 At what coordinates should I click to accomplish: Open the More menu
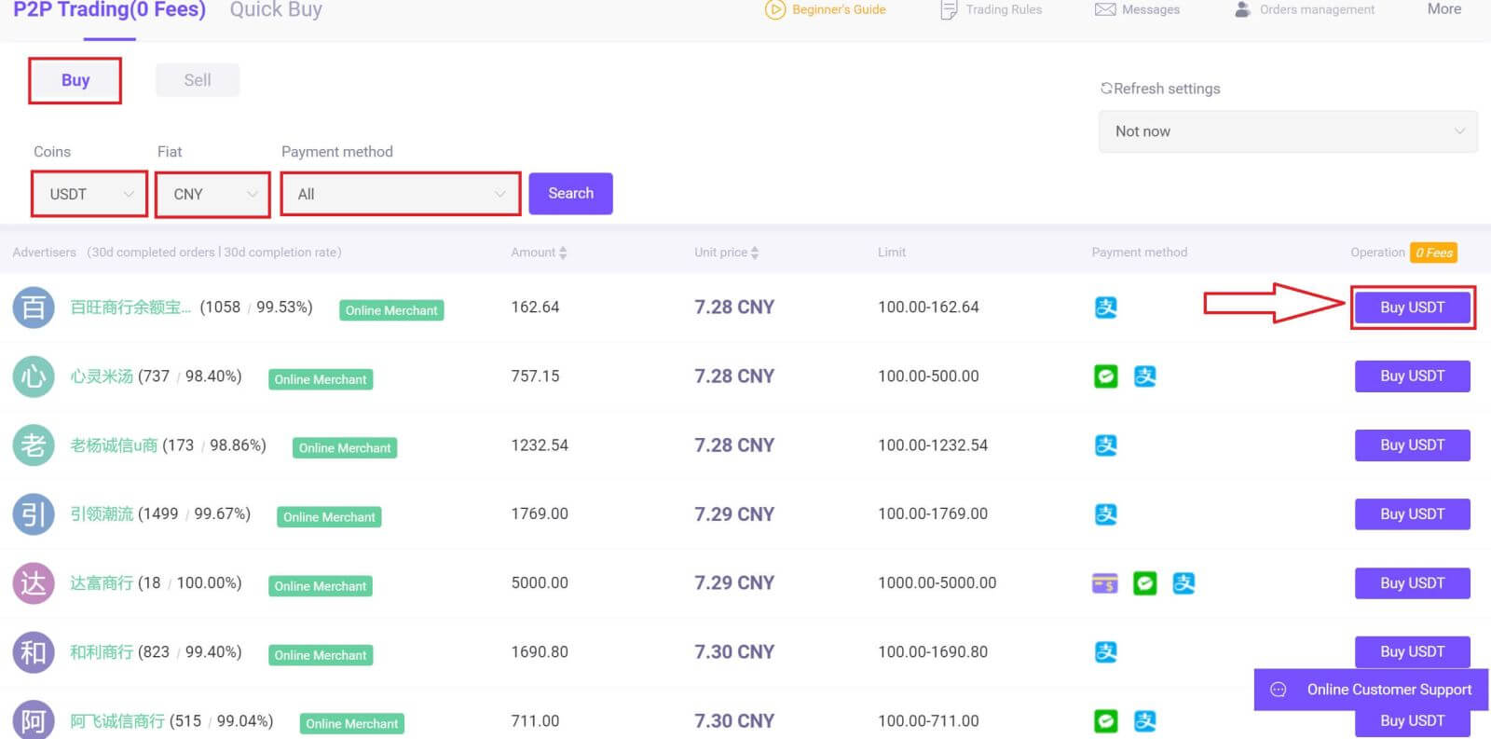point(1444,8)
